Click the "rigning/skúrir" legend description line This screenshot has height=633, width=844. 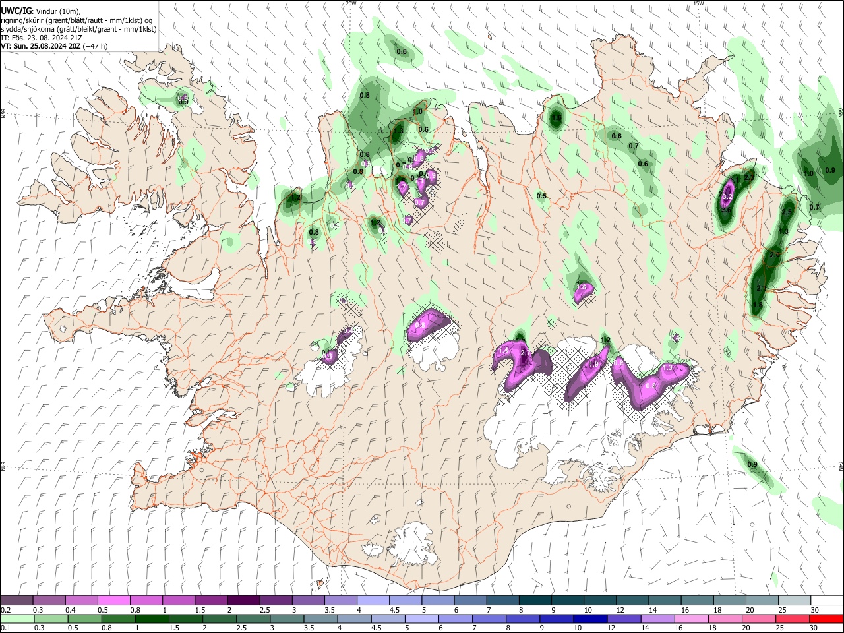tap(76, 20)
